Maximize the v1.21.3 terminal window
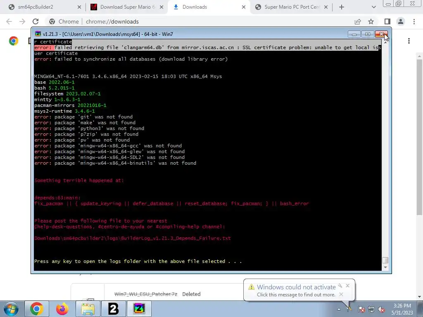Screen dimensions: 423x317 (367, 34)
